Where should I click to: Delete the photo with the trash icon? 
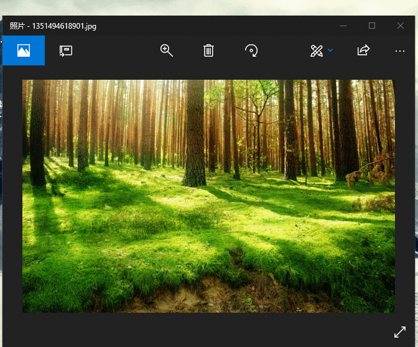pos(208,50)
